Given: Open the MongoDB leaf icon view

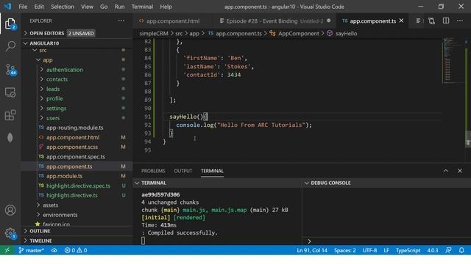Looking at the screenshot, I should pos(10,137).
